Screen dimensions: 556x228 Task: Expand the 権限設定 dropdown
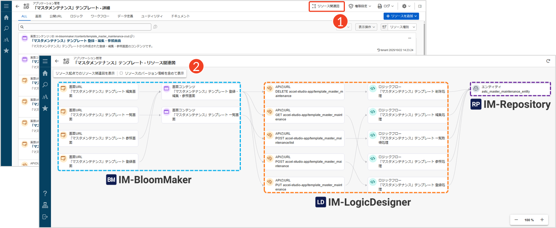pyautogui.click(x=360, y=6)
